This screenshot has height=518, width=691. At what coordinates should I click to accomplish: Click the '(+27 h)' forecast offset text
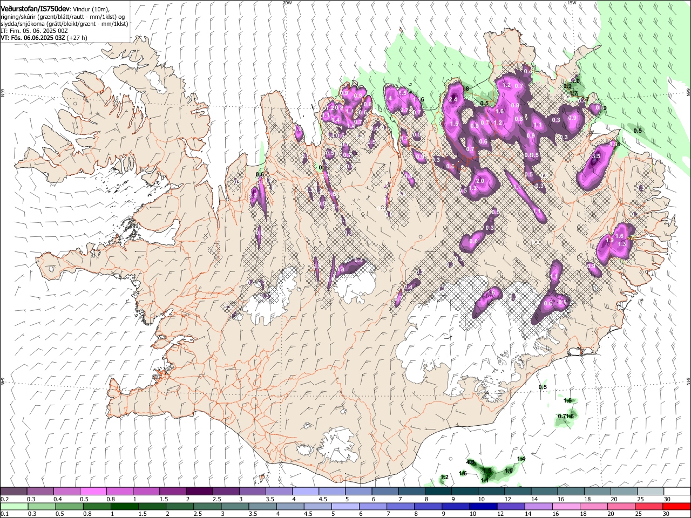pos(78,38)
